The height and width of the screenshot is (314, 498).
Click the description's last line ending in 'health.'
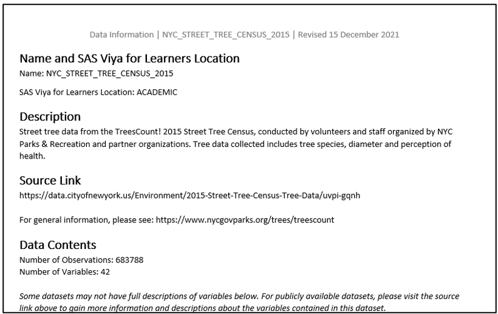[32, 155]
